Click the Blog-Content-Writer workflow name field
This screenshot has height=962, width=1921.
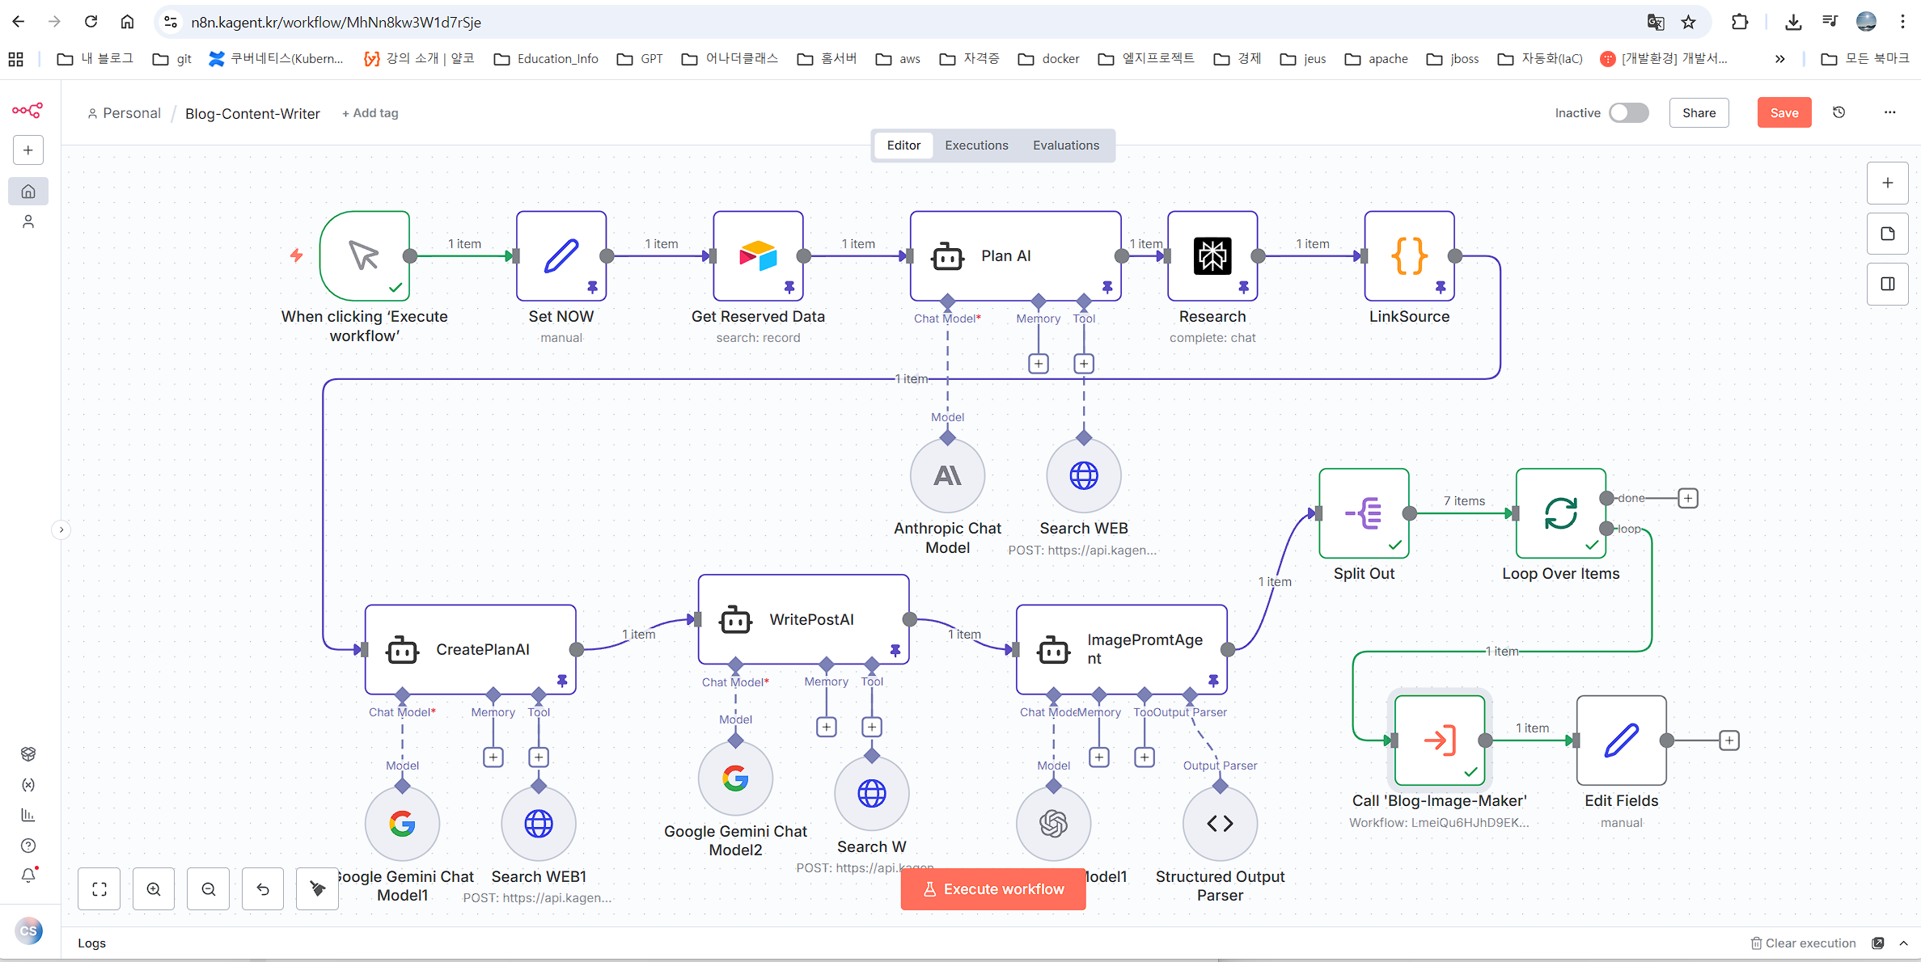[252, 113]
